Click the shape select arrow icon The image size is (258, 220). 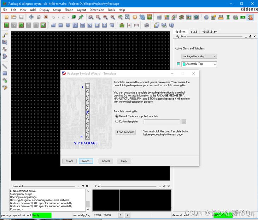pos(75,25)
